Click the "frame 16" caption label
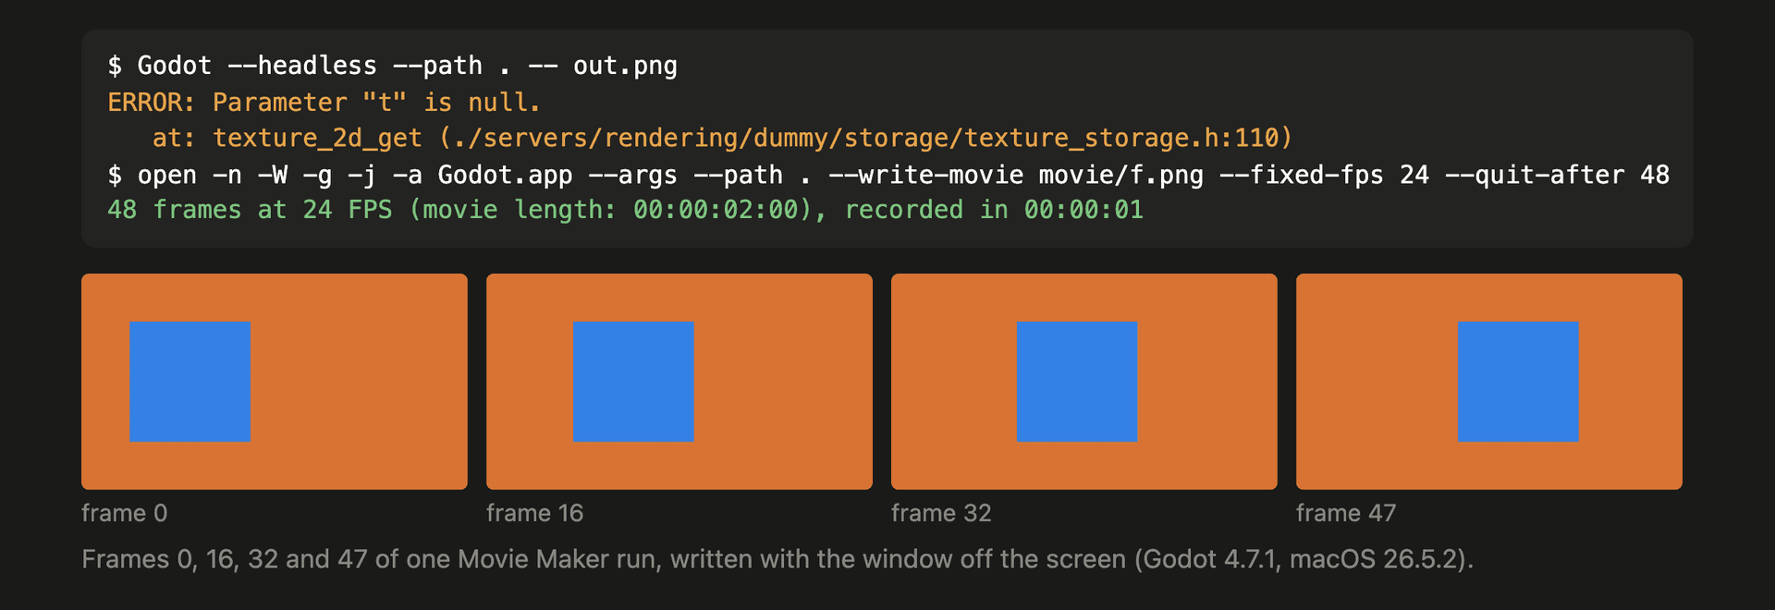This screenshot has width=1775, height=610. (x=535, y=513)
